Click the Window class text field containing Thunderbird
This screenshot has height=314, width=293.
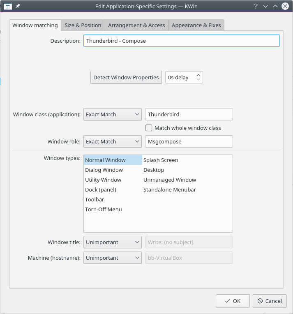click(189, 114)
